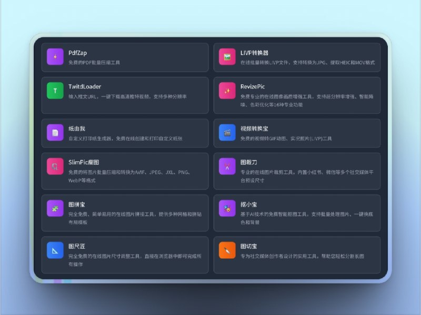Open the 纸由我 paper document icon

tap(56, 132)
